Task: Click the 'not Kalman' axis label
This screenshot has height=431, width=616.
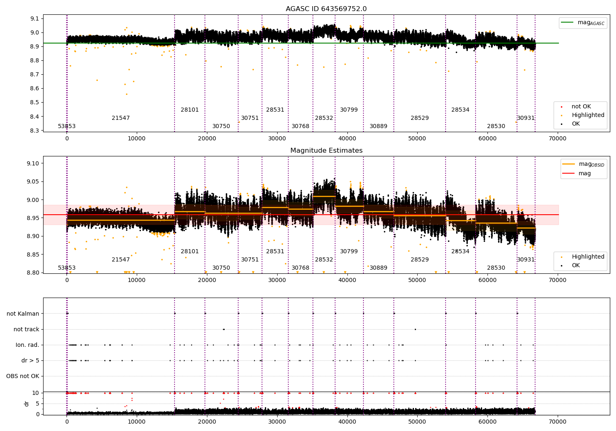Action: (x=23, y=314)
